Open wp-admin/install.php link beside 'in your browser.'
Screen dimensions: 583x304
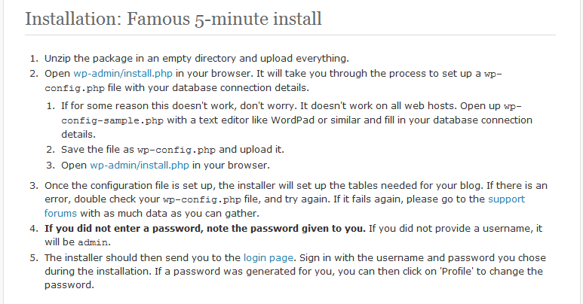pyautogui.click(x=140, y=166)
